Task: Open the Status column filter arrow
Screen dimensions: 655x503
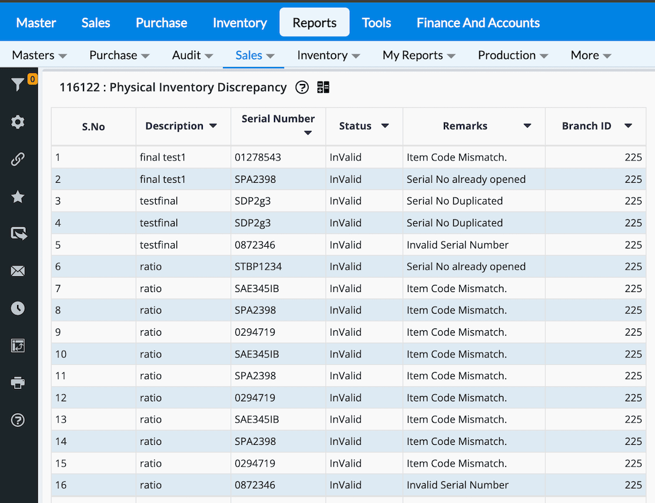Action: click(385, 126)
